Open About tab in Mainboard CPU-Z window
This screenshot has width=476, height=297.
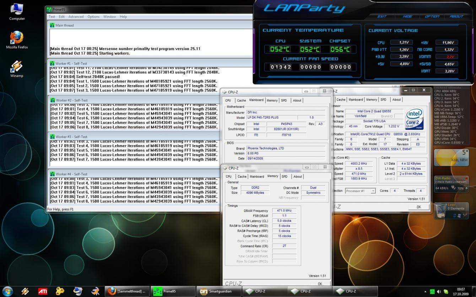pos(297,100)
